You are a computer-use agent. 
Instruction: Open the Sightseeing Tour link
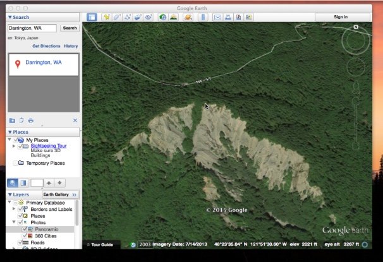[x=49, y=146]
